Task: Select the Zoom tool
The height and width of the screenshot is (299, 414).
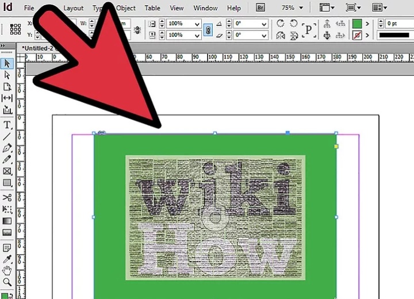Action: tap(7, 282)
